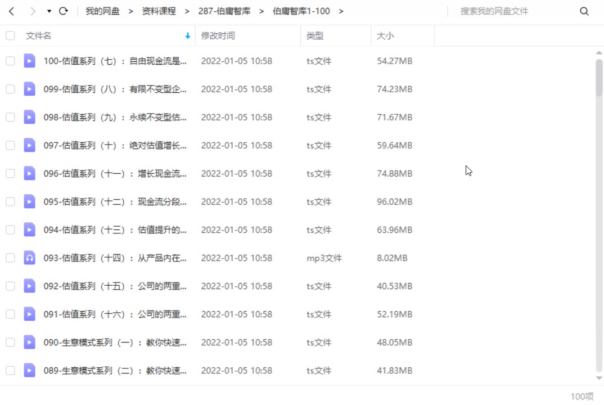Check the box for file 098-估值系列
604x405 pixels.
pos(10,117)
